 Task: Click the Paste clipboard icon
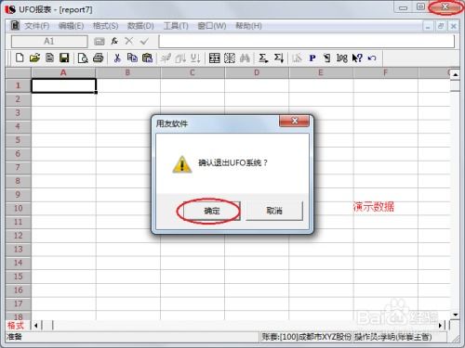tap(148, 58)
